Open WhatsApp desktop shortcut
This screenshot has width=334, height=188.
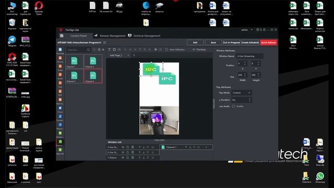[x=320, y=178]
